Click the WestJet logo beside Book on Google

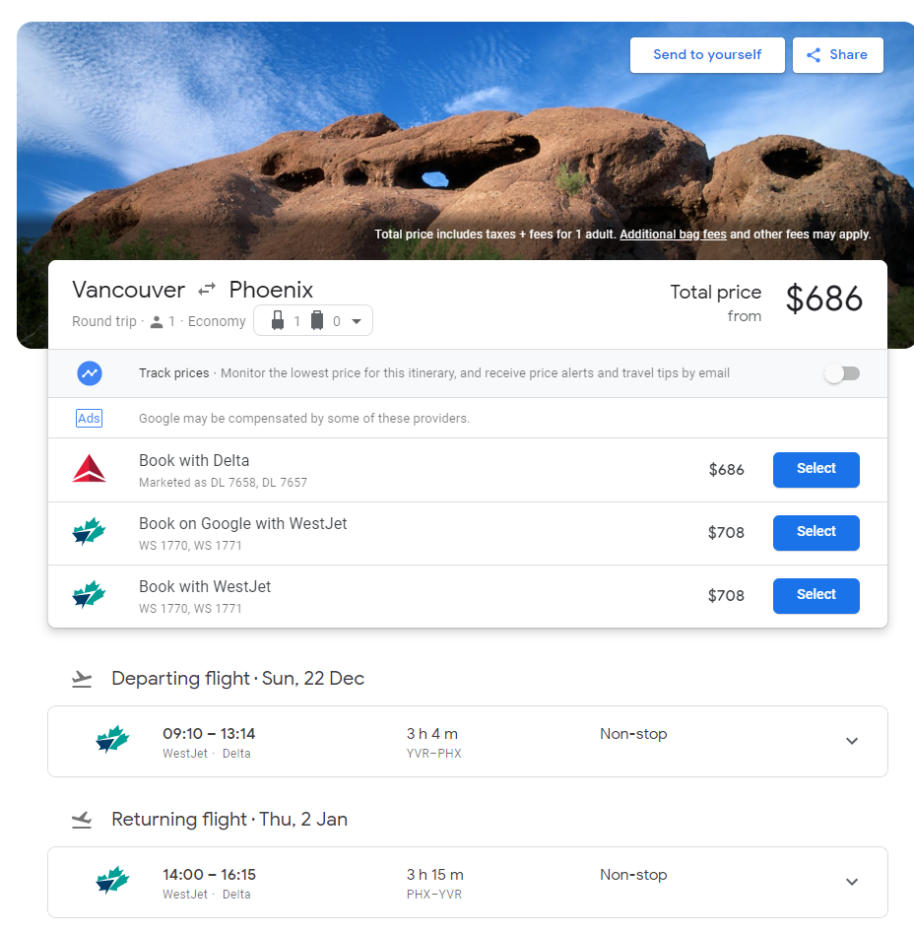pyautogui.click(x=89, y=533)
